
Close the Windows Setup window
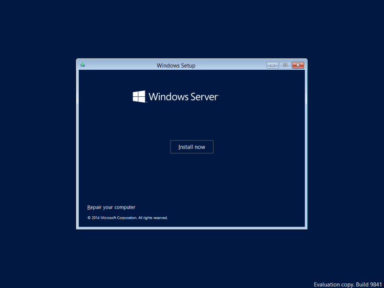tap(298, 65)
